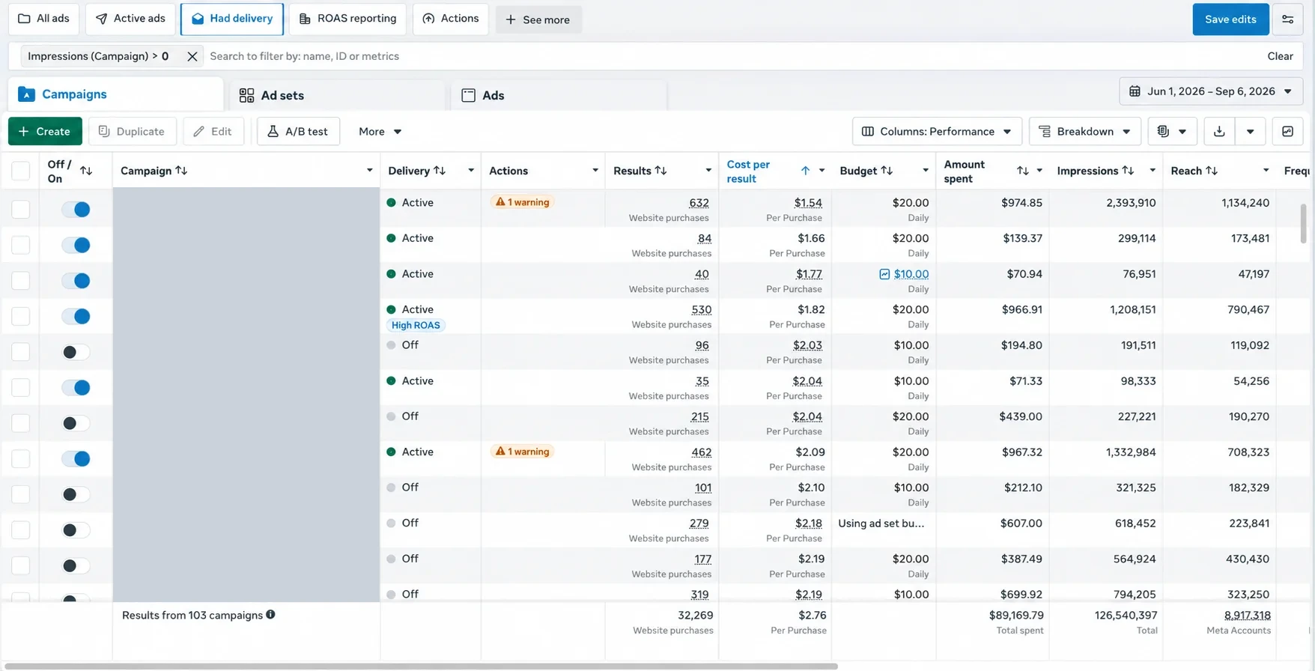
Task: Click the A/B test button
Action: point(298,131)
